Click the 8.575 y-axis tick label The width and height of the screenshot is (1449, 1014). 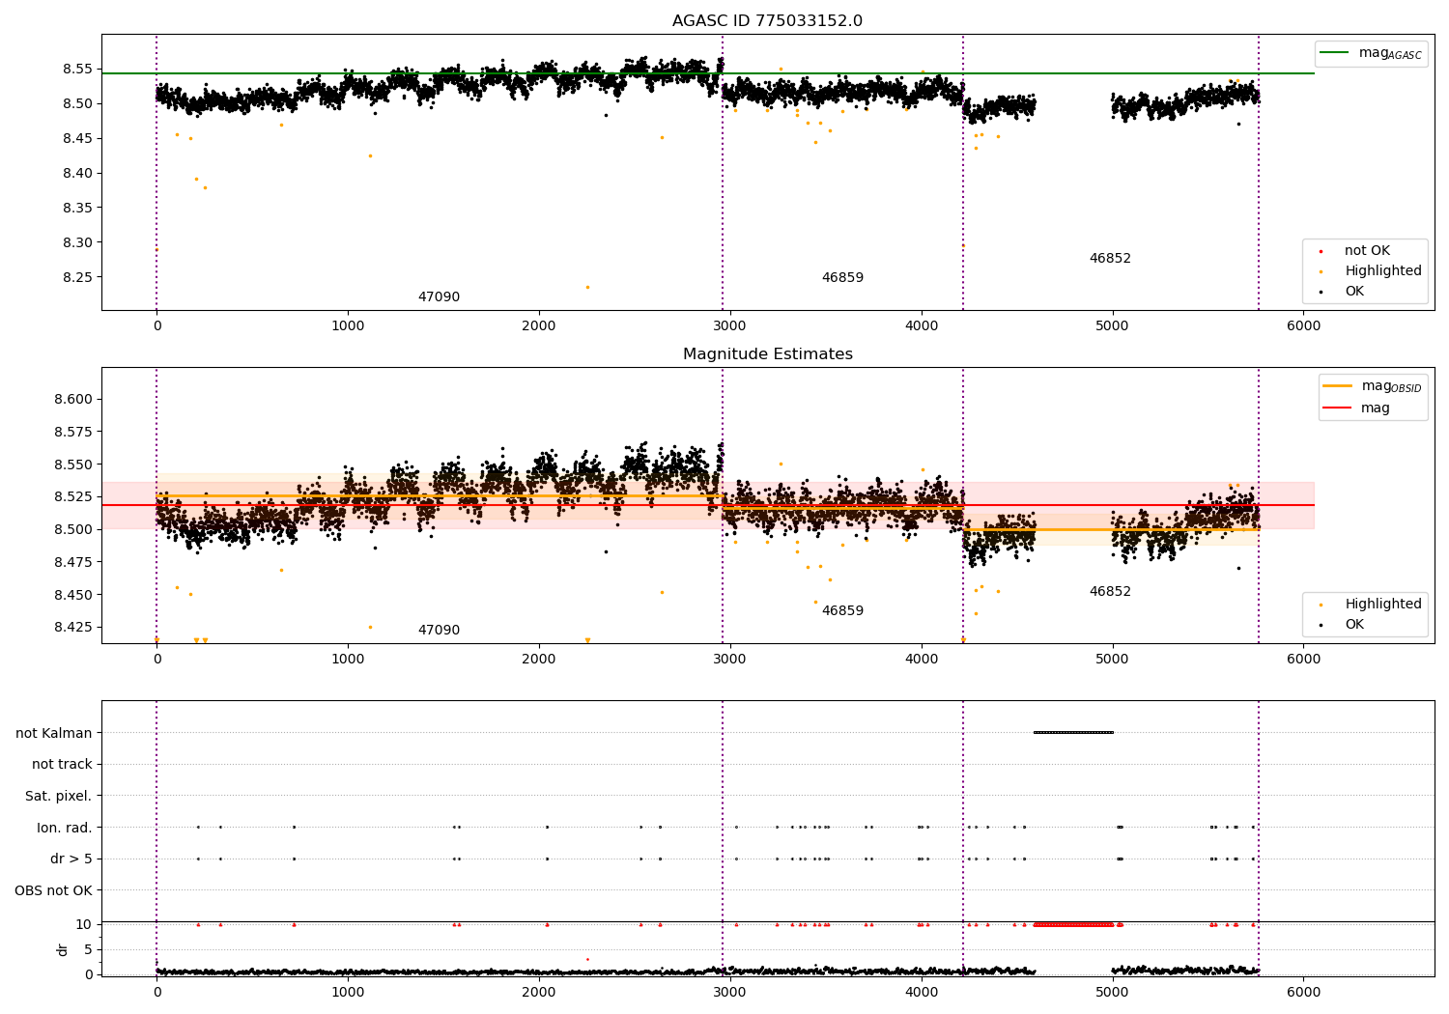tap(73, 433)
